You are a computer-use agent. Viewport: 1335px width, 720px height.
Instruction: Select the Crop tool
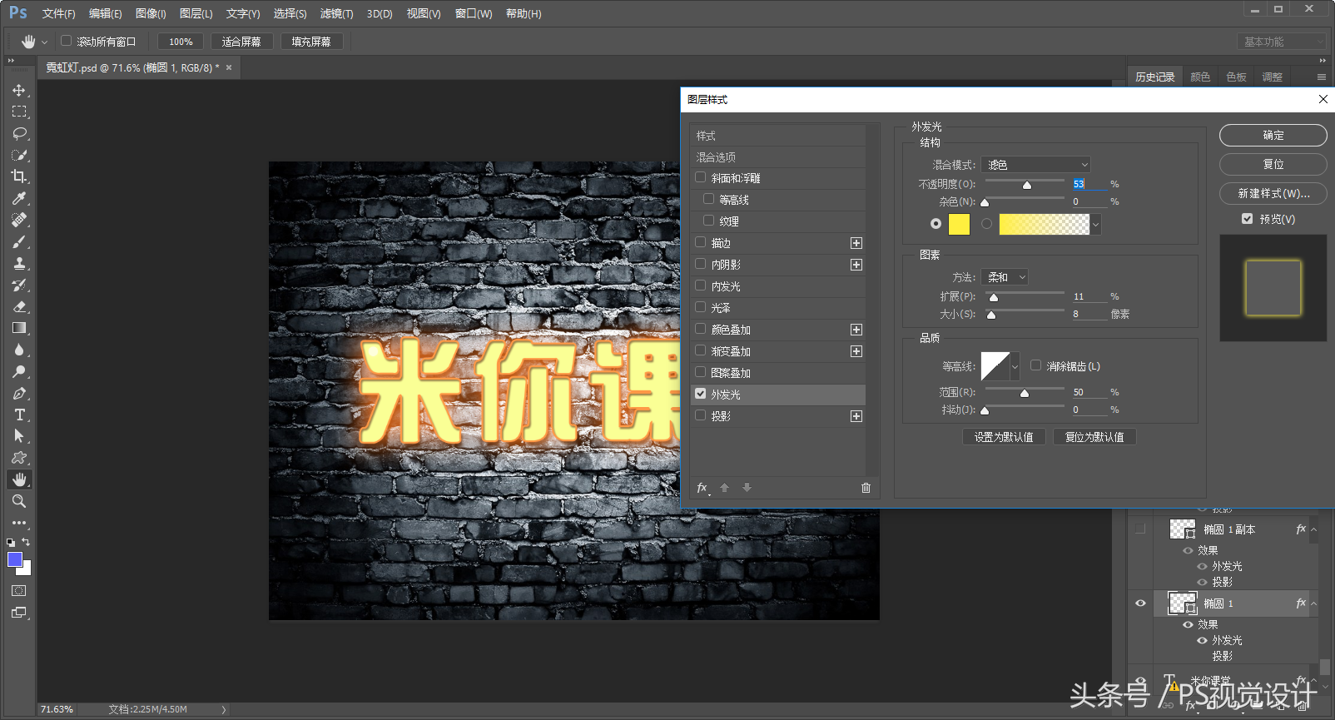19,176
